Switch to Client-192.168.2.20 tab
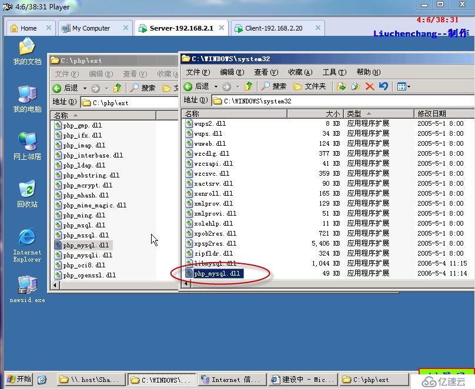 tap(277, 28)
